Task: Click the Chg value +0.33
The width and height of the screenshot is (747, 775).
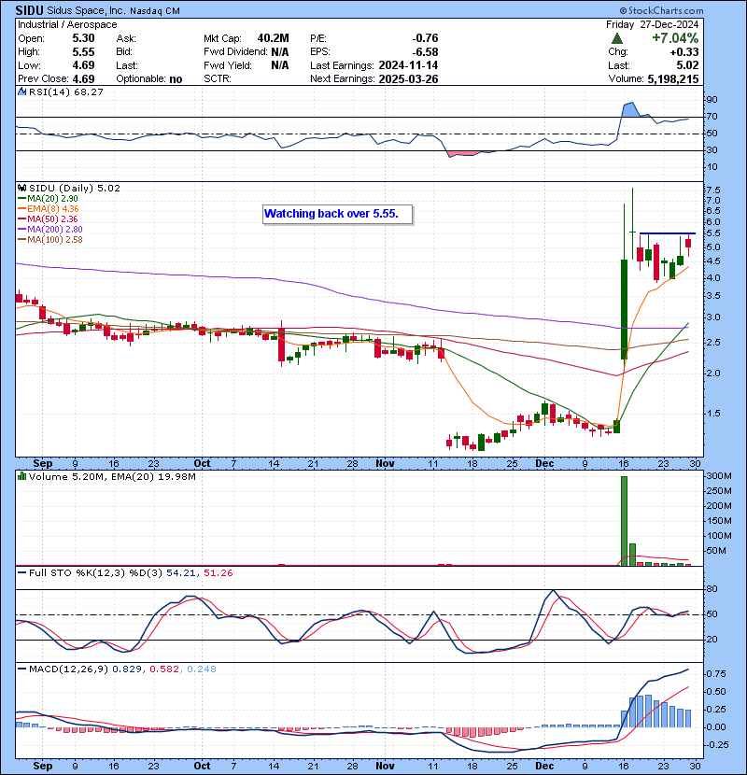Action: (684, 52)
